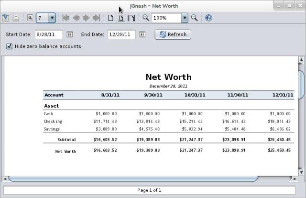Viewport: 306px width, 198px height.
Task: Click the Account column header
Action: (x=54, y=95)
